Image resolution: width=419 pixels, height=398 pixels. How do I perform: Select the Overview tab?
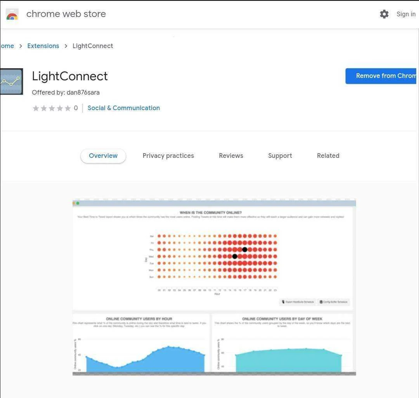103,156
